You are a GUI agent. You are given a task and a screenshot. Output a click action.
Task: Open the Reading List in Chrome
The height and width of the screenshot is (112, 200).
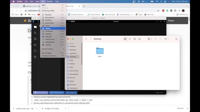(182, 15)
